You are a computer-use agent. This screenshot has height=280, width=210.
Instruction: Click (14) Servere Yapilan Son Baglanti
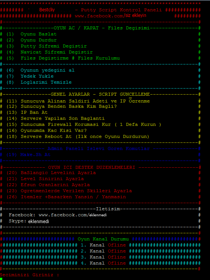56,118
